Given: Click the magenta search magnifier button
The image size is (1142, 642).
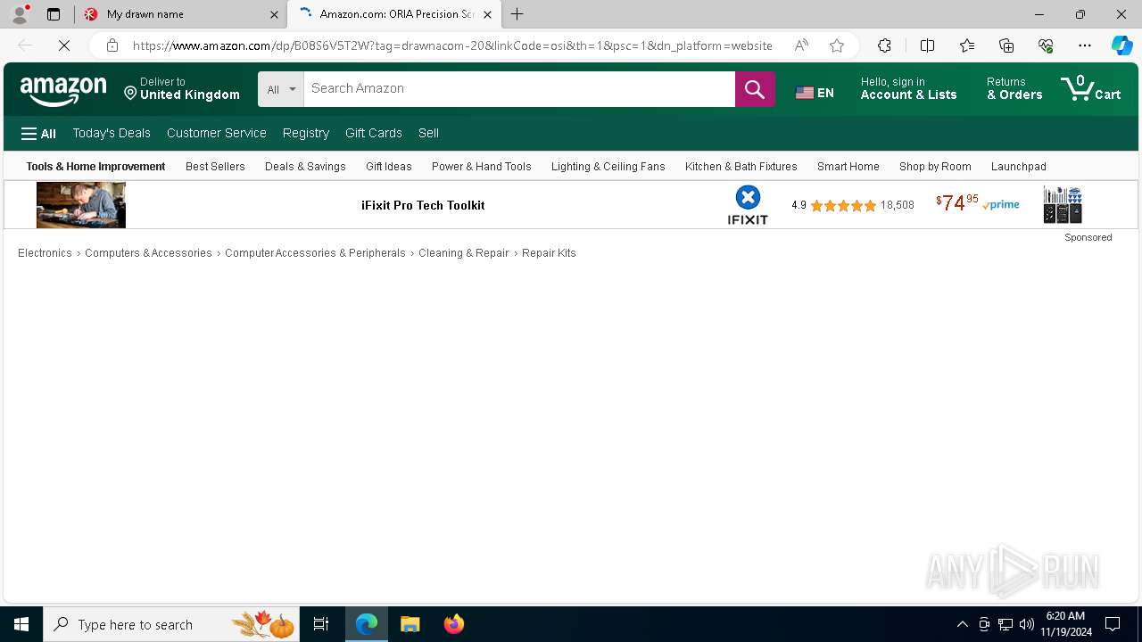Looking at the screenshot, I should point(755,89).
